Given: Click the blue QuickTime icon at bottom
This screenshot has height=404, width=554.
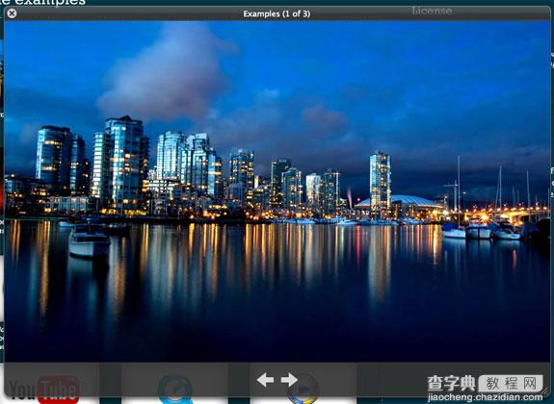Looking at the screenshot, I should click(x=175, y=389).
